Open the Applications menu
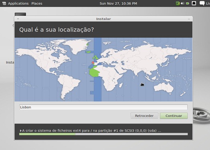Image resolution: width=210 pixels, height=150 pixels. click(x=18, y=4)
